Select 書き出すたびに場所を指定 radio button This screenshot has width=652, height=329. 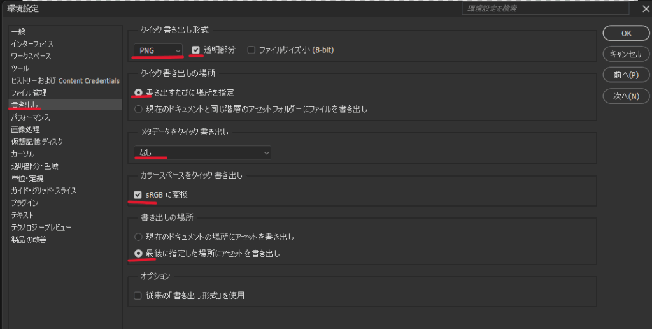pos(138,92)
